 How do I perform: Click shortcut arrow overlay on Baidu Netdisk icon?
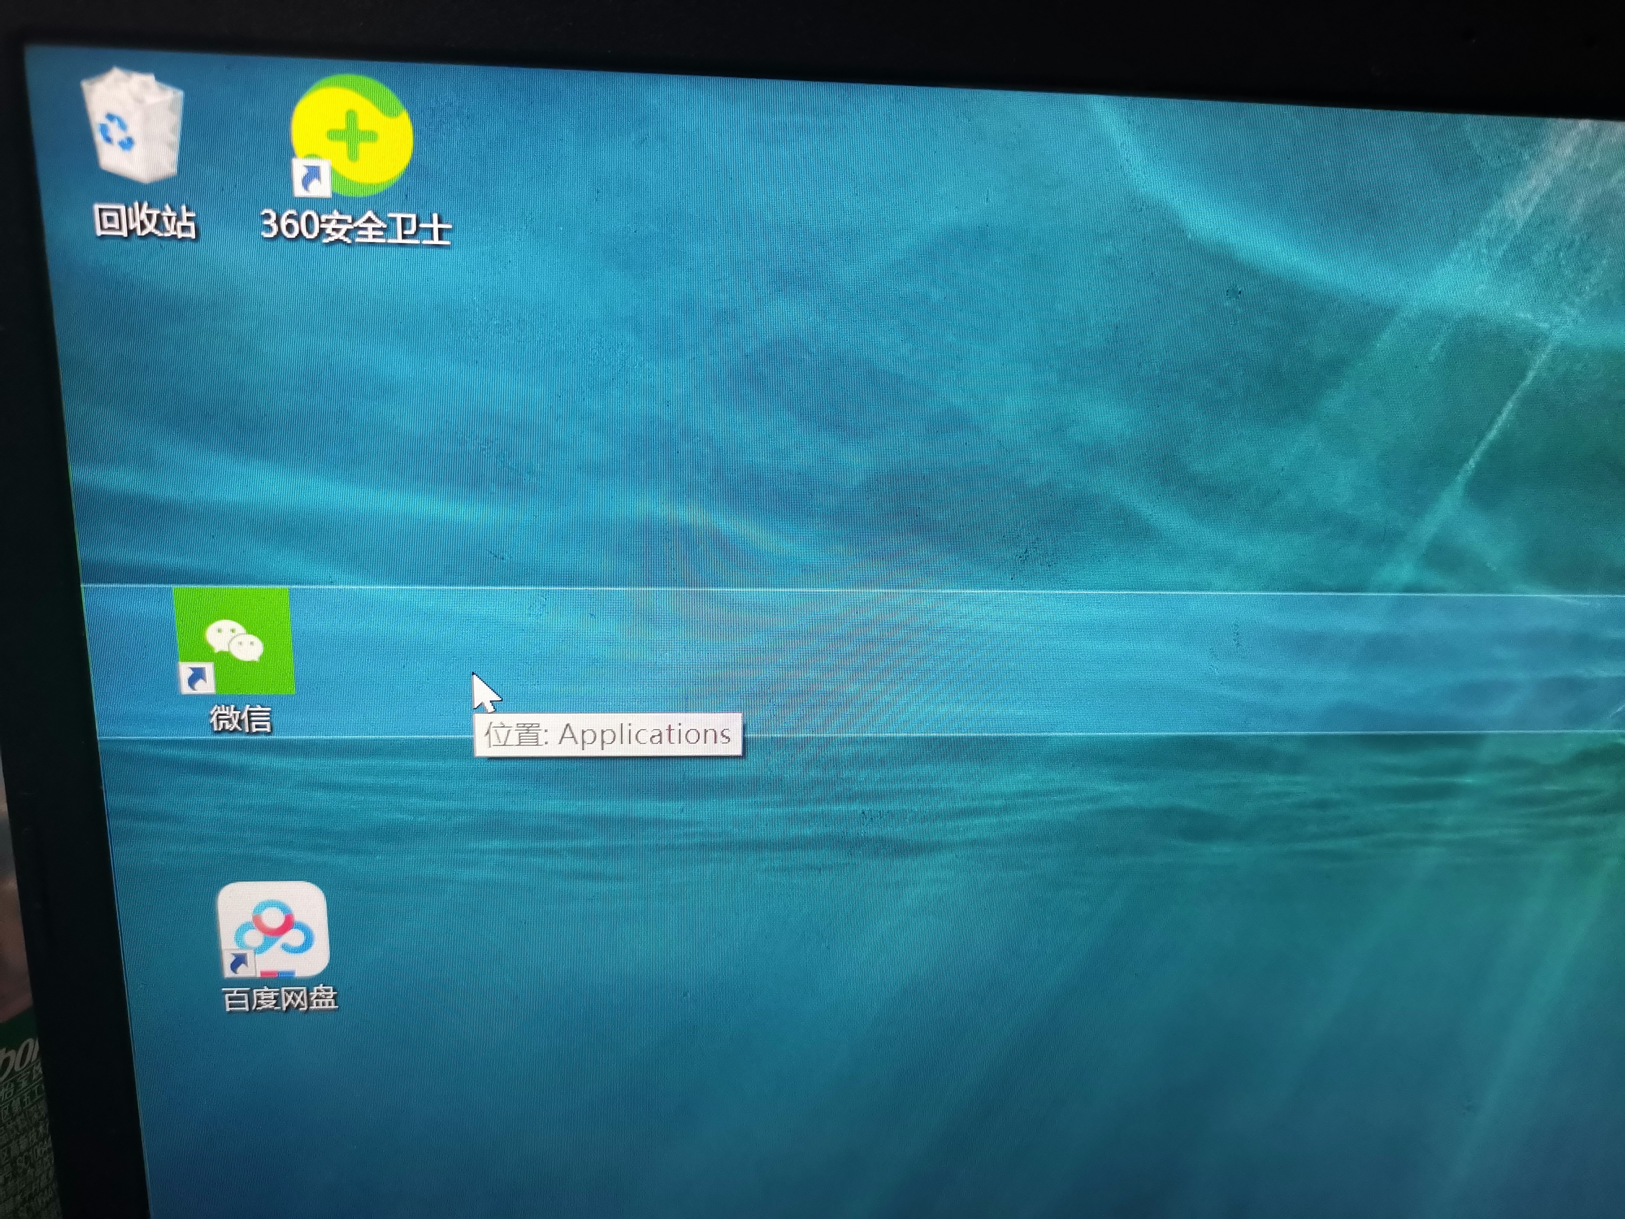tap(238, 963)
